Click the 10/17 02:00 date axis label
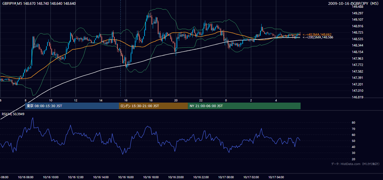This screenshot has width=383, height=180. 251,177
